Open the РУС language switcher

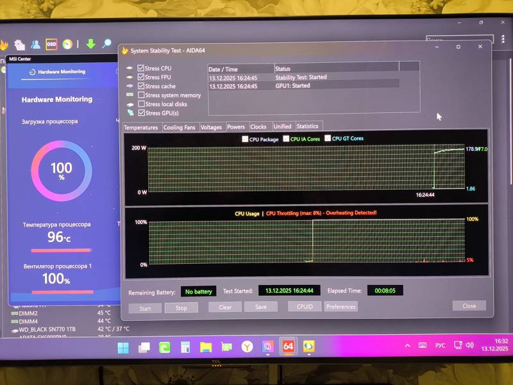tap(441, 346)
